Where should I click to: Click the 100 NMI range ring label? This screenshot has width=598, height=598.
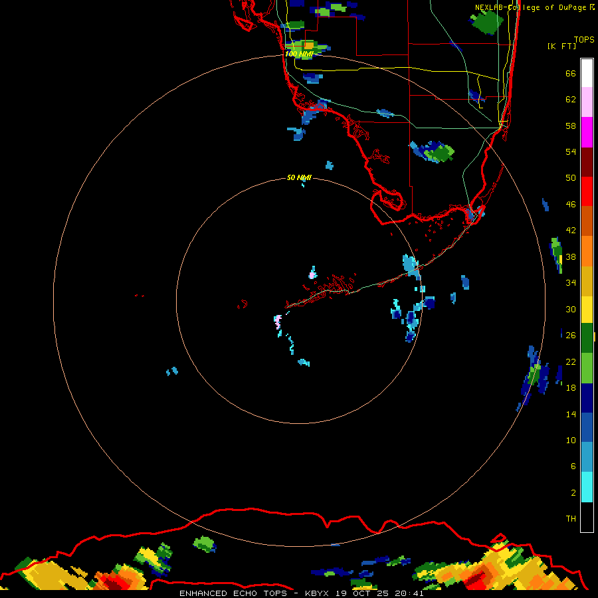[299, 54]
